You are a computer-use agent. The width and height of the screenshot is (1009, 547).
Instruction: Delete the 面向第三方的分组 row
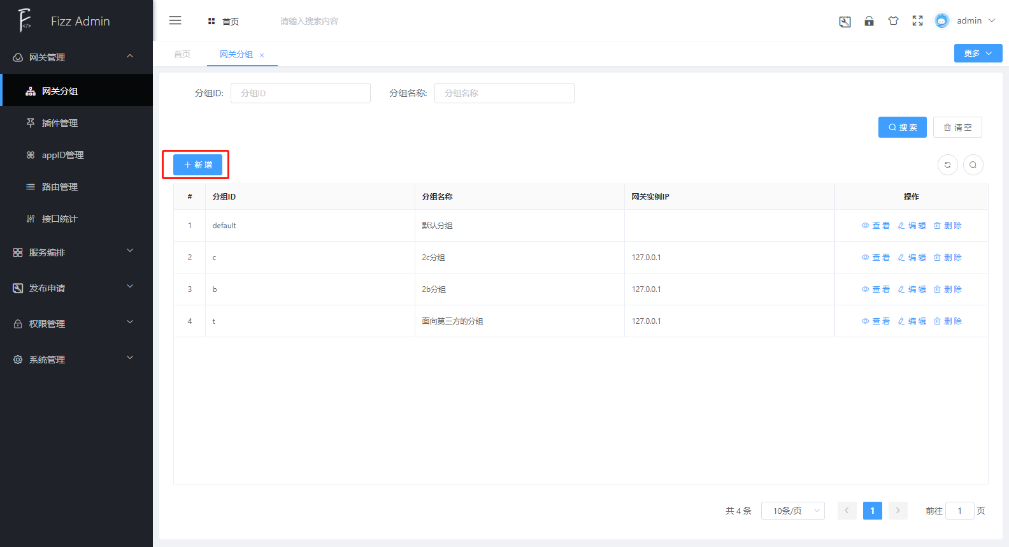[x=948, y=321]
